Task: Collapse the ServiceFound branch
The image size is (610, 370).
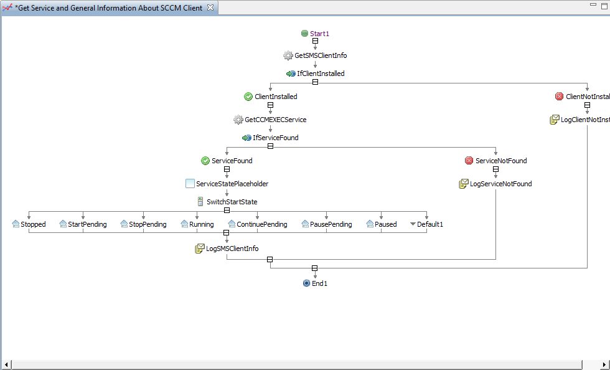Action: point(227,169)
